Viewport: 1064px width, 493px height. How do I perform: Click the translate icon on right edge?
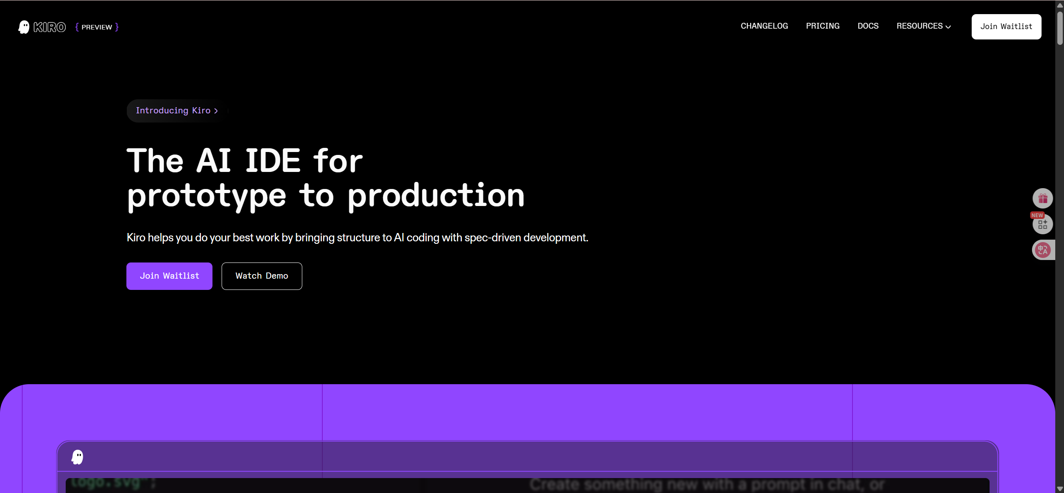tap(1042, 250)
